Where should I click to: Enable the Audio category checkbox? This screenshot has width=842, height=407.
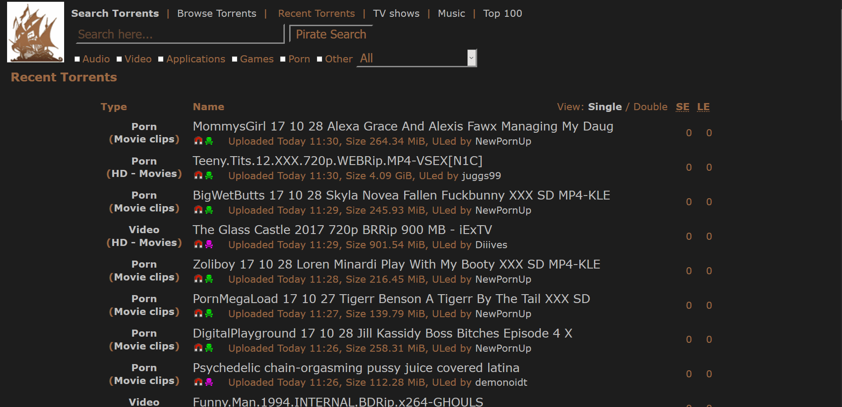point(77,59)
